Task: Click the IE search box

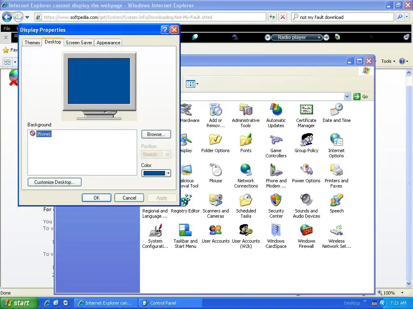Action: point(342,17)
